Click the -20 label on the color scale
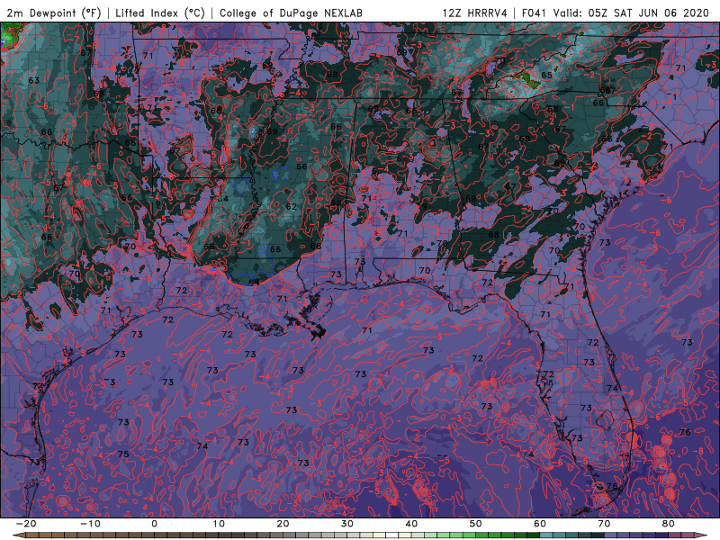720x540 pixels. pyautogui.click(x=26, y=524)
